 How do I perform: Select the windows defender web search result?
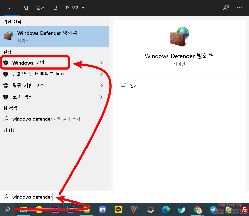tap(55, 119)
